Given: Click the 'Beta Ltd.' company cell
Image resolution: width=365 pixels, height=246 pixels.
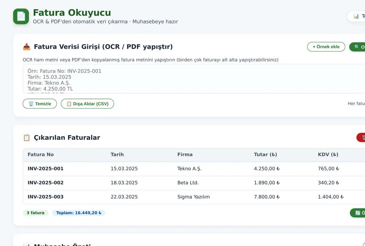Looking at the screenshot, I should [x=188, y=183].
